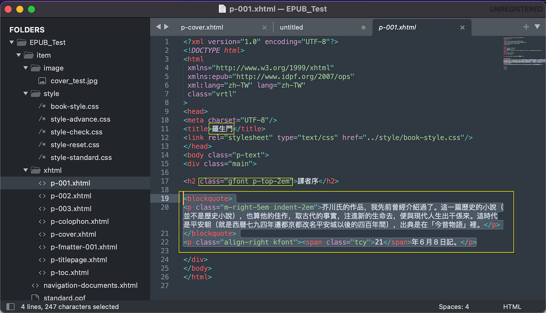Screen dimensions: 546x313
Task: Click the item folder icon
Action: [x=29, y=55]
